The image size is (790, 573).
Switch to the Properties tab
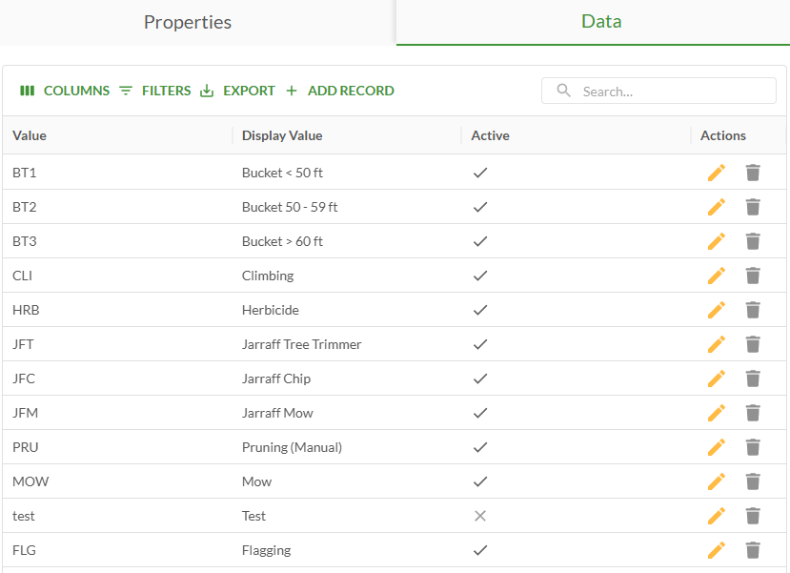coord(188,22)
